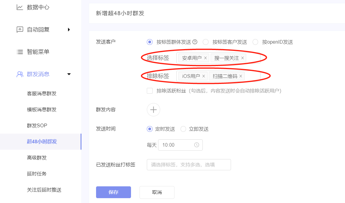Click the plus icon to add 群发内容

pos(154,110)
